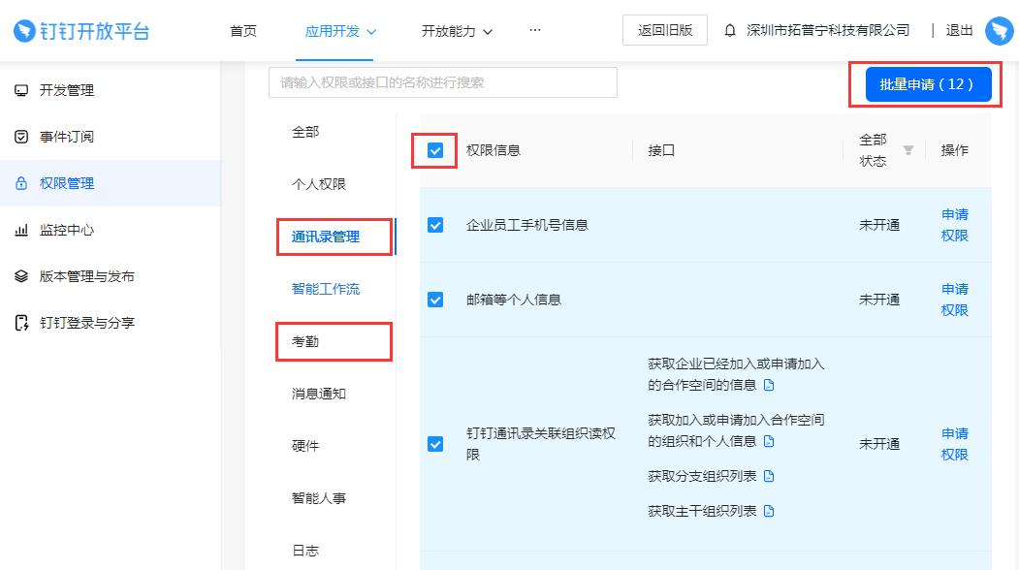Click the 企业员工手机号信息 permission name
This screenshot has height=570, width=1019.
(x=527, y=225)
